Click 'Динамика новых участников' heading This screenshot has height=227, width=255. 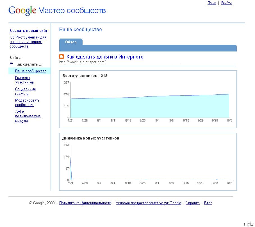pos(91,138)
